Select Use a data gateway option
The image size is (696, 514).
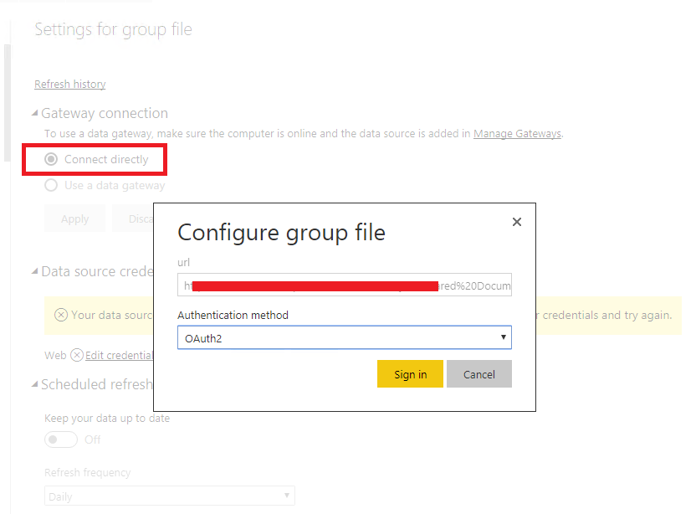[51, 185]
